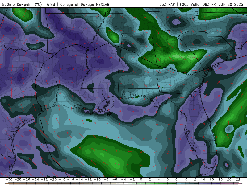
Task: Select the positive "12" scale label
Action: click(x=194, y=179)
